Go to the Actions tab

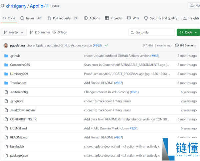click(92, 18)
